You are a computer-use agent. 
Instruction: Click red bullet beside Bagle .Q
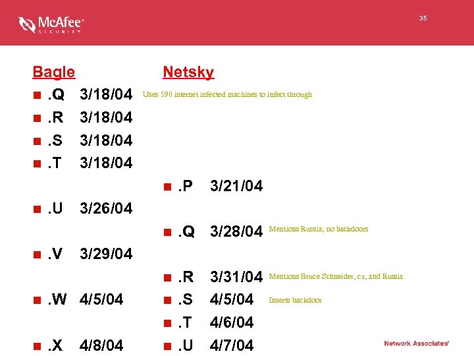[37, 96]
